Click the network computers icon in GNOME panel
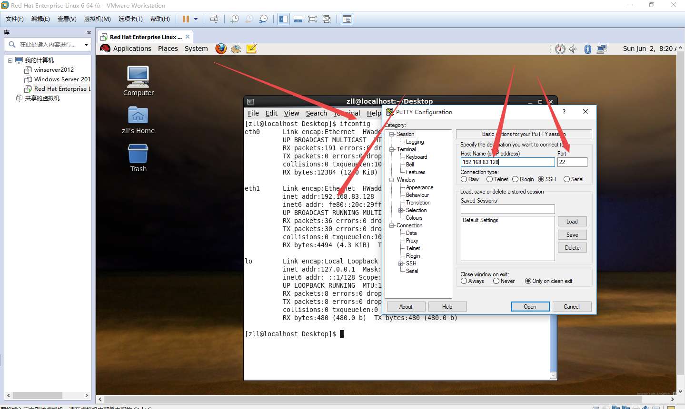This screenshot has height=409, width=685. click(602, 49)
